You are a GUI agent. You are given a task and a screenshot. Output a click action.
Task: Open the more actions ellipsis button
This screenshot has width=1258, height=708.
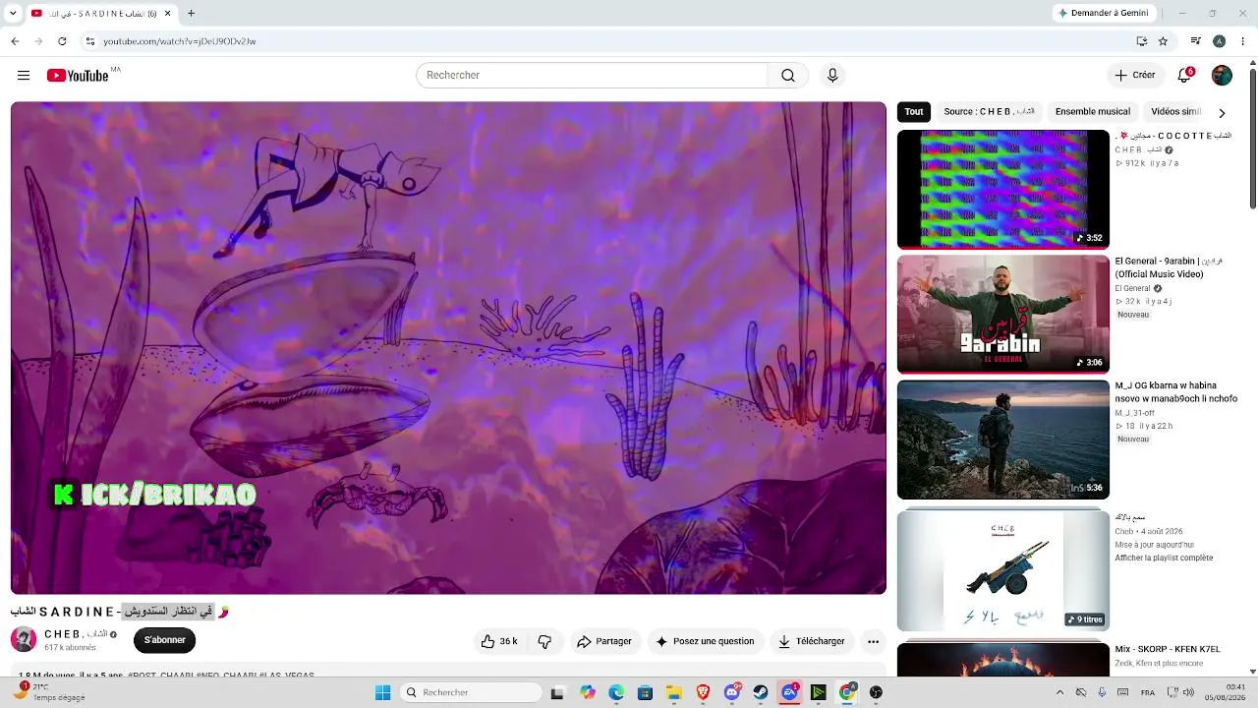(x=873, y=641)
